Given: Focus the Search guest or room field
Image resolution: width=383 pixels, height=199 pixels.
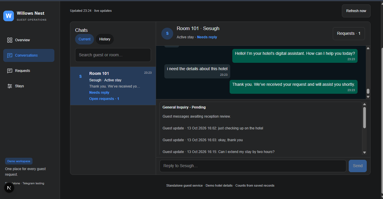Looking at the screenshot, I should click(113, 55).
